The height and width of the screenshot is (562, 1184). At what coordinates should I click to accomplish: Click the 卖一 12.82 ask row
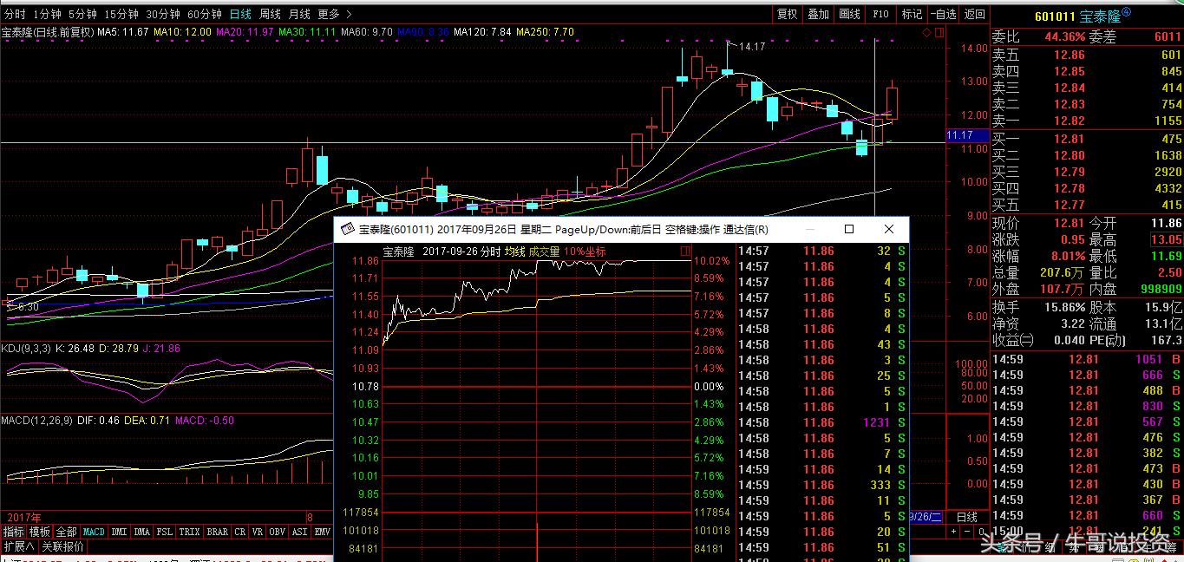tap(1087, 121)
